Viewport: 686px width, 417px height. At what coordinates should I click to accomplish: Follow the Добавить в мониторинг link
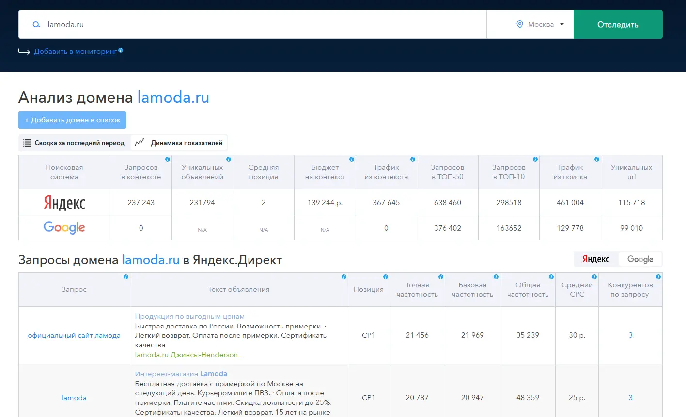coord(76,52)
